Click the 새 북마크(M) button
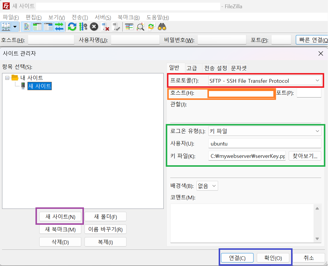 pyautogui.click(x=60, y=229)
